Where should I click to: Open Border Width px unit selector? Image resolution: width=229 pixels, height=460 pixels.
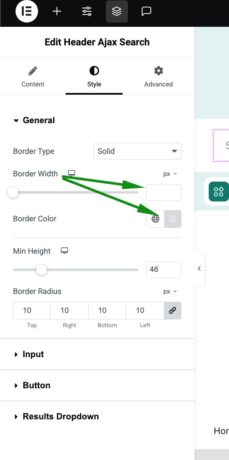coord(170,174)
